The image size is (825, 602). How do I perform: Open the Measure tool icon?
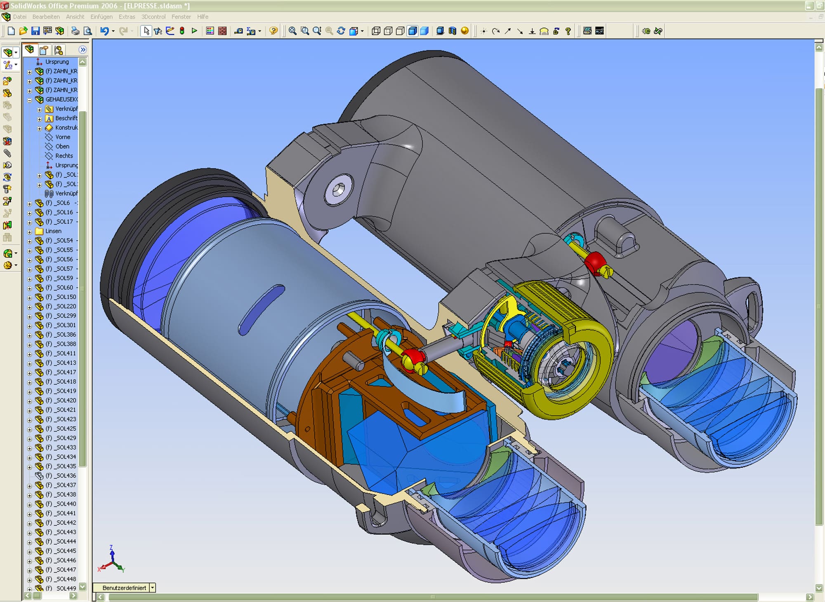[238, 31]
